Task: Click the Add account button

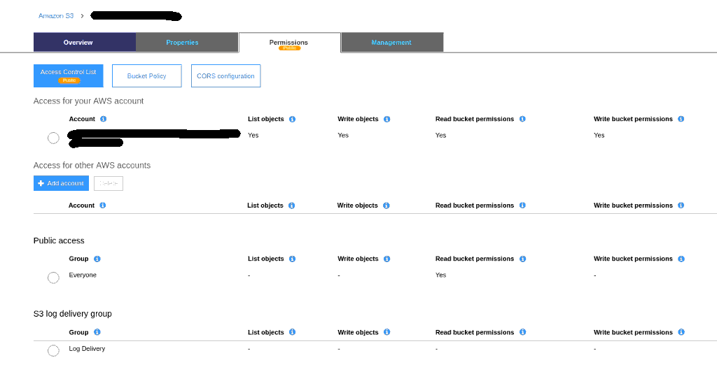Action: click(61, 183)
